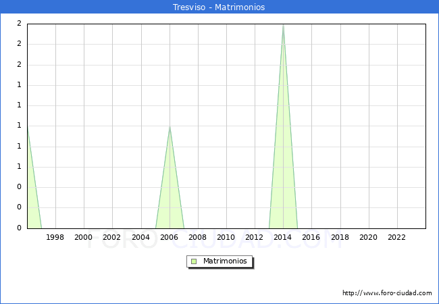Click the 2018 x-axis label
Screen dimensions: 439x304
point(340,237)
